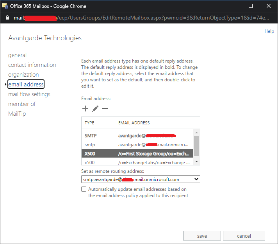Click the mailbox icon in title bar
The width and height of the screenshot is (278, 244).
pos(5,6)
